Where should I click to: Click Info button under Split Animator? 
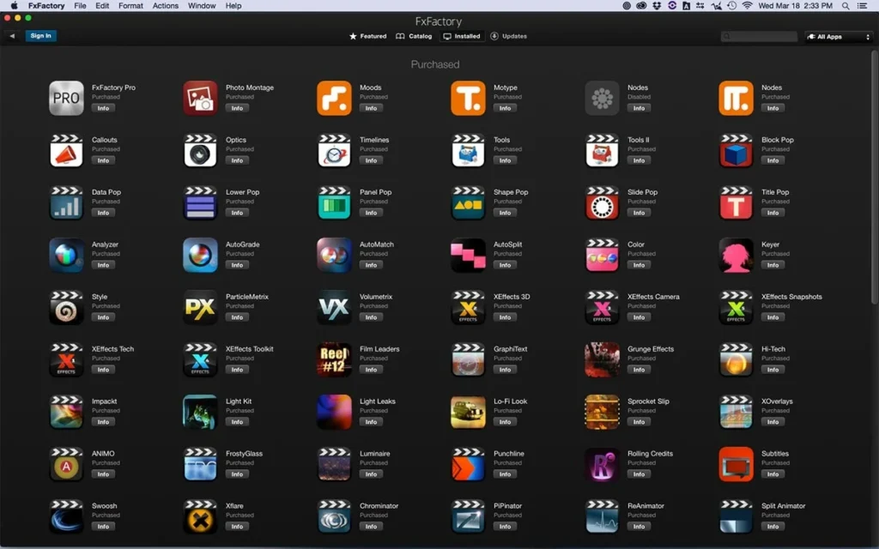[773, 527]
